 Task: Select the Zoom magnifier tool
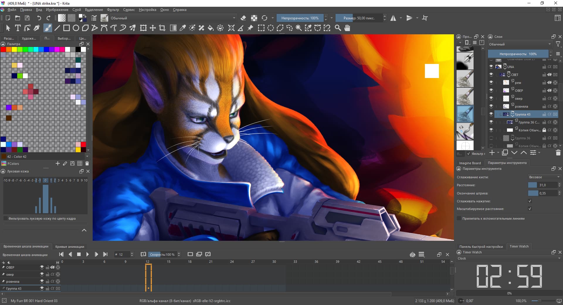pos(338,28)
